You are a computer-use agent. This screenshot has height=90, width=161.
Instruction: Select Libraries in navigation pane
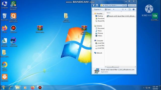98,26
